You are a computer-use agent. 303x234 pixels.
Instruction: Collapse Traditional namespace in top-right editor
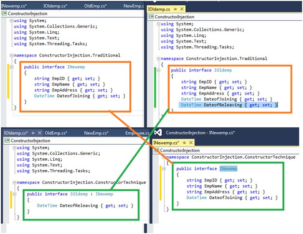pyautogui.click(x=158, y=58)
